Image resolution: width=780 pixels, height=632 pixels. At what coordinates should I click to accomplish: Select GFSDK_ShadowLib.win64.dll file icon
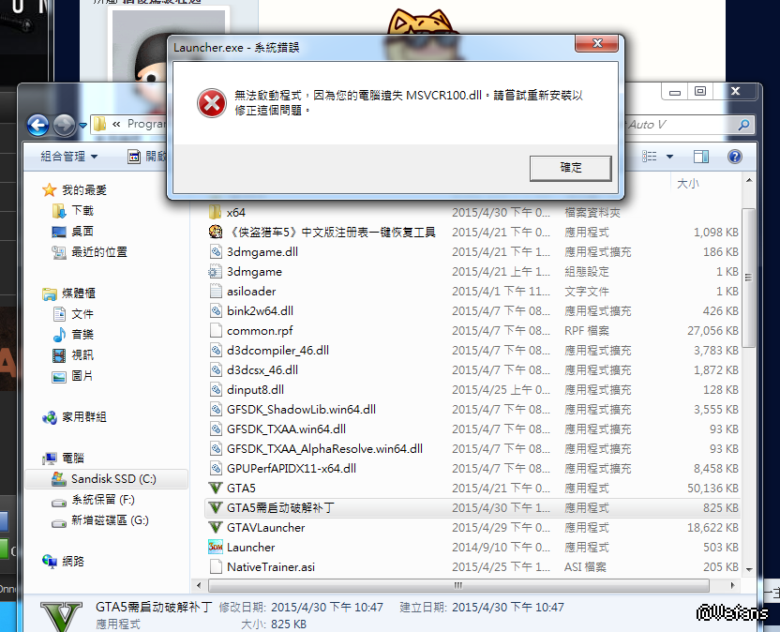click(216, 410)
